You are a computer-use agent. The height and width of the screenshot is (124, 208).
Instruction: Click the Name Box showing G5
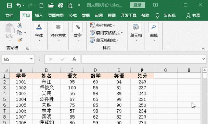tap(16, 59)
